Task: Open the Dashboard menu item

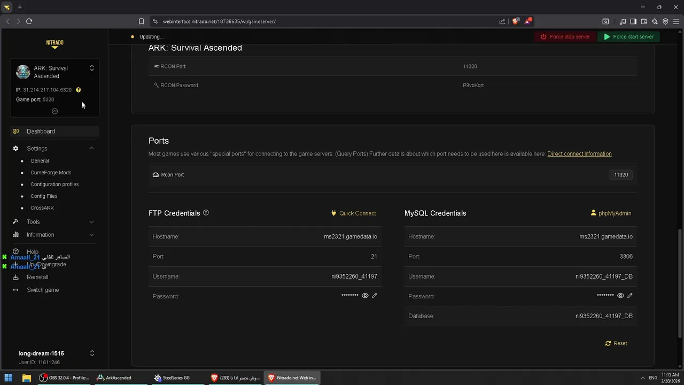Action: (x=55, y=131)
